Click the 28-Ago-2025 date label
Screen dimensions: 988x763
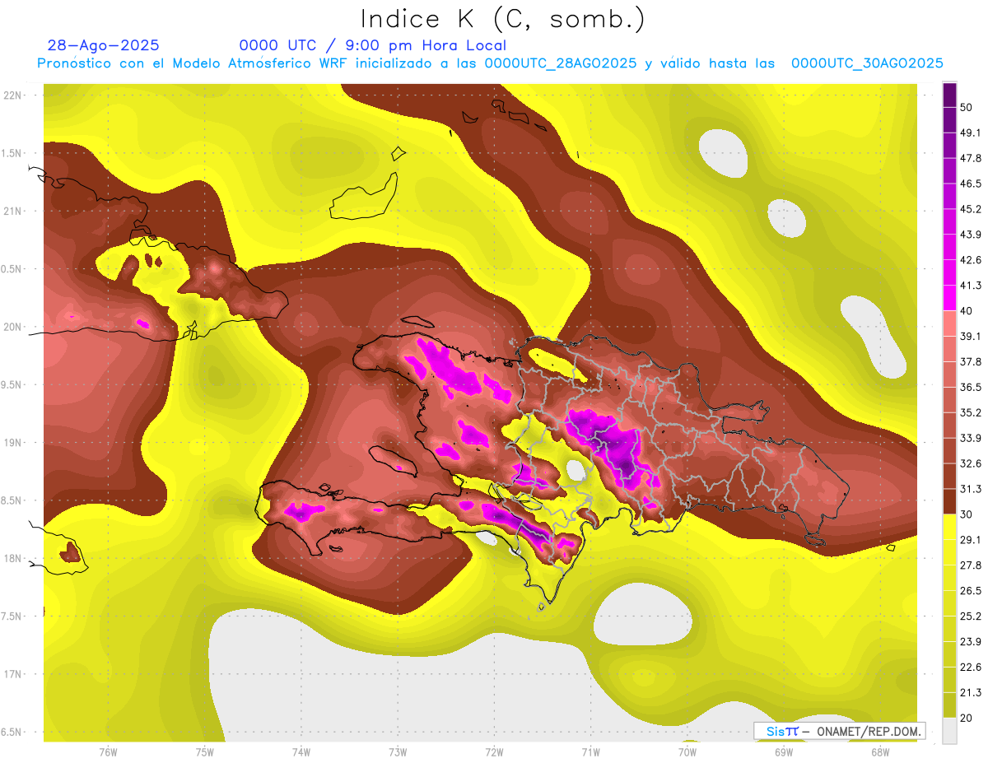click(103, 45)
